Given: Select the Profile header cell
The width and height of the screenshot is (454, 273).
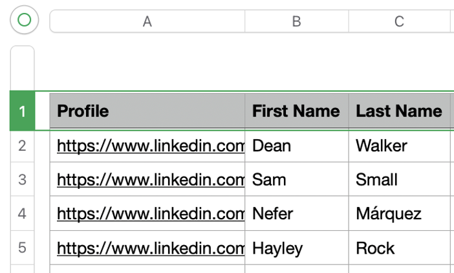Looking at the screenshot, I should (147, 111).
